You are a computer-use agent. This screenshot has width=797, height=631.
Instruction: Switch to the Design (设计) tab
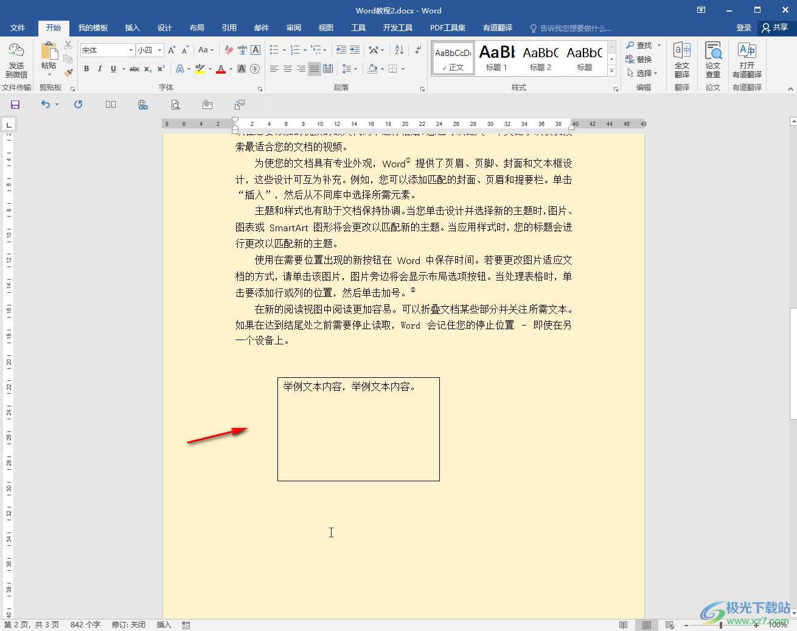[x=164, y=28]
